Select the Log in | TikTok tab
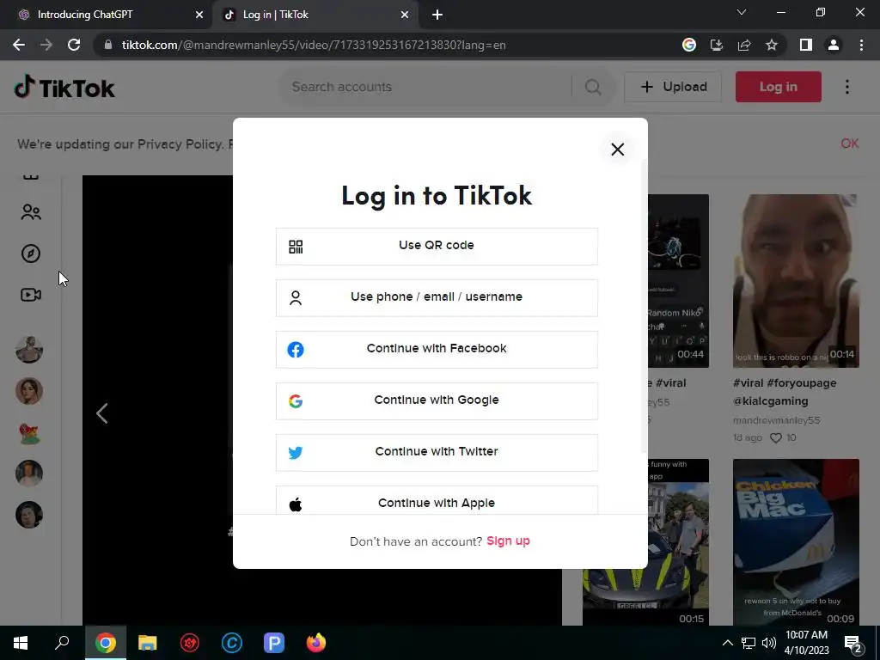Image resolution: width=880 pixels, height=660 pixels. pos(315,15)
